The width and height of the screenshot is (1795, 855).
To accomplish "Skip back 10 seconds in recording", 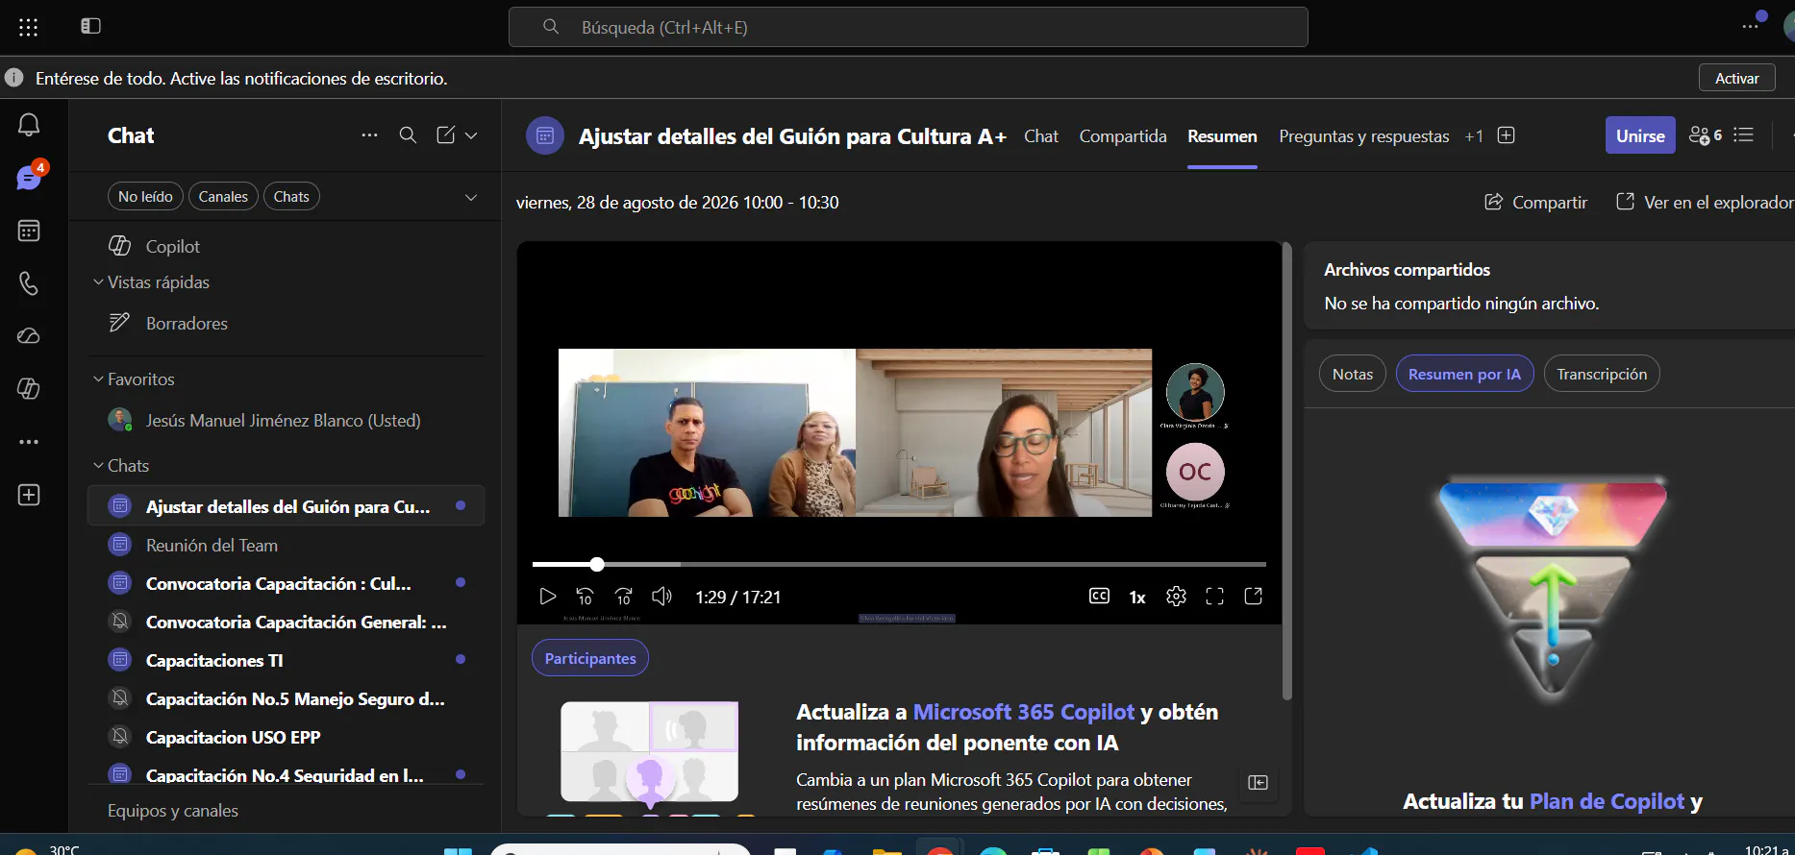I will point(585,597).
